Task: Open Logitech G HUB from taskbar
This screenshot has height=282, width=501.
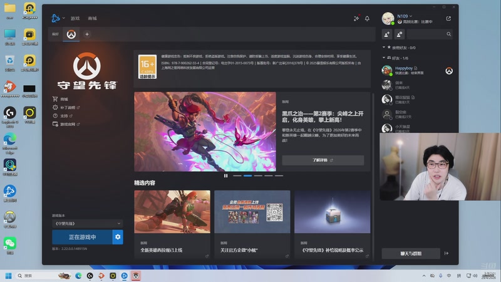Action: point(90,276)
